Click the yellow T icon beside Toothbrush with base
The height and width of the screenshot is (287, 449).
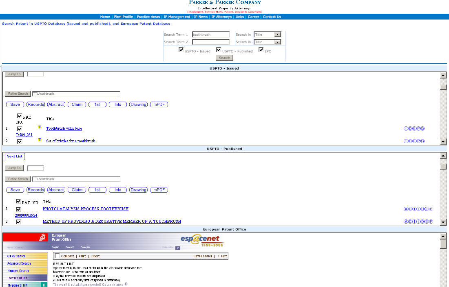pos(40,127)
